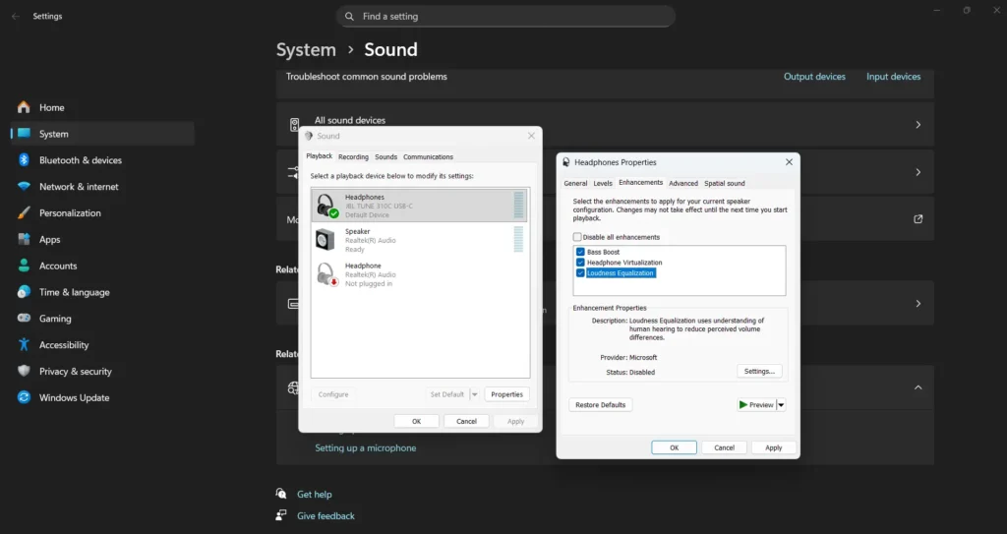Viewport: 1007px width, 534px height.
Task: Open General tab in Headphones Properties
Action: tap(575, 183)
